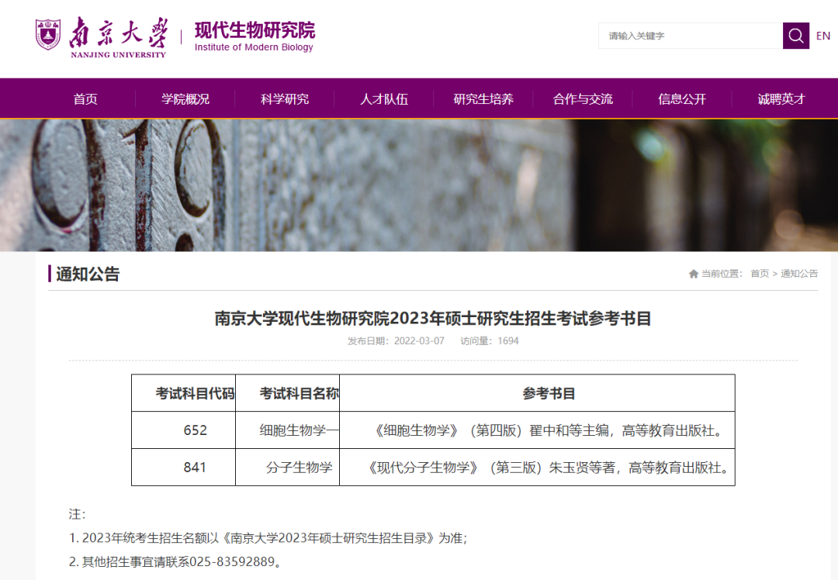Click the search magnifier icon
838x580 pixels.
(x=796, y=36)
